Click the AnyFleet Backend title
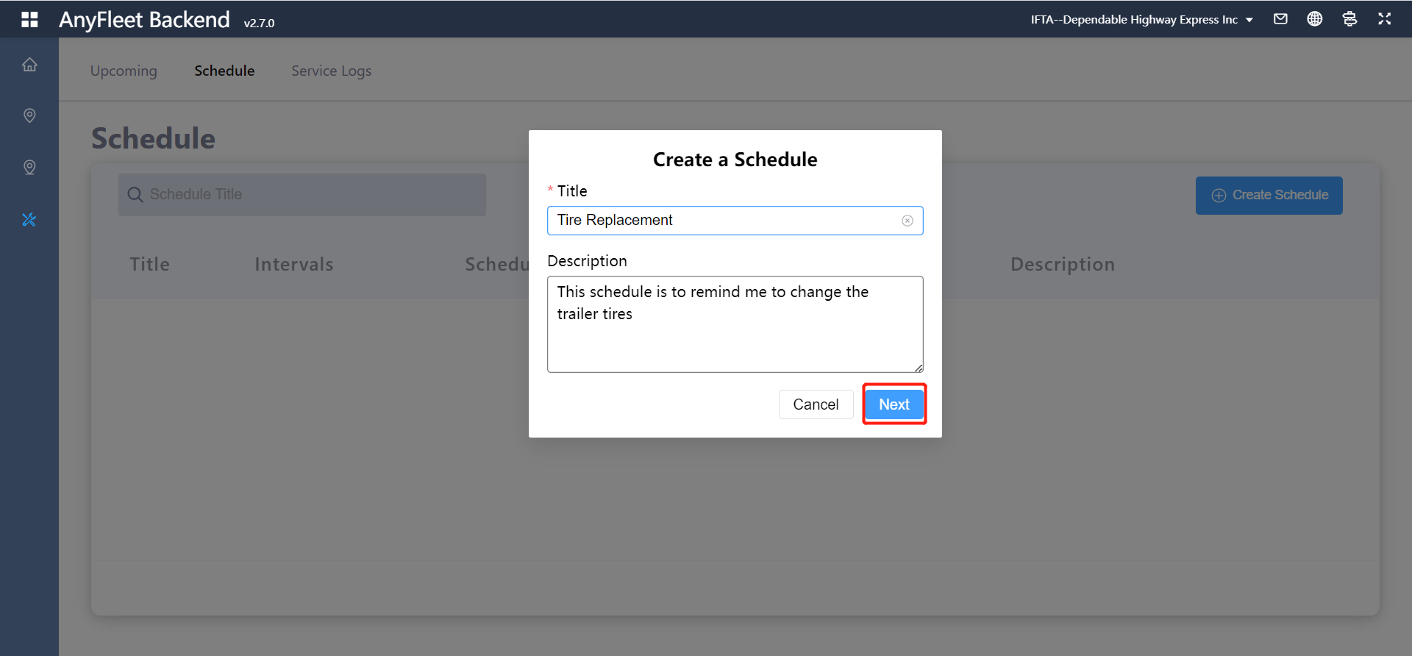The width and height of the screenshot is (1412, 656). coord(144,20)
